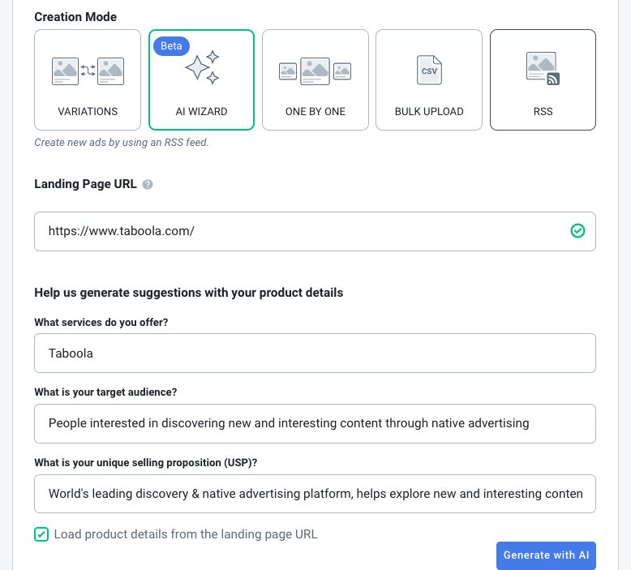Select the Variations creation mode icon
Viewport: 631px width, 570px height.
click(88, 71)
